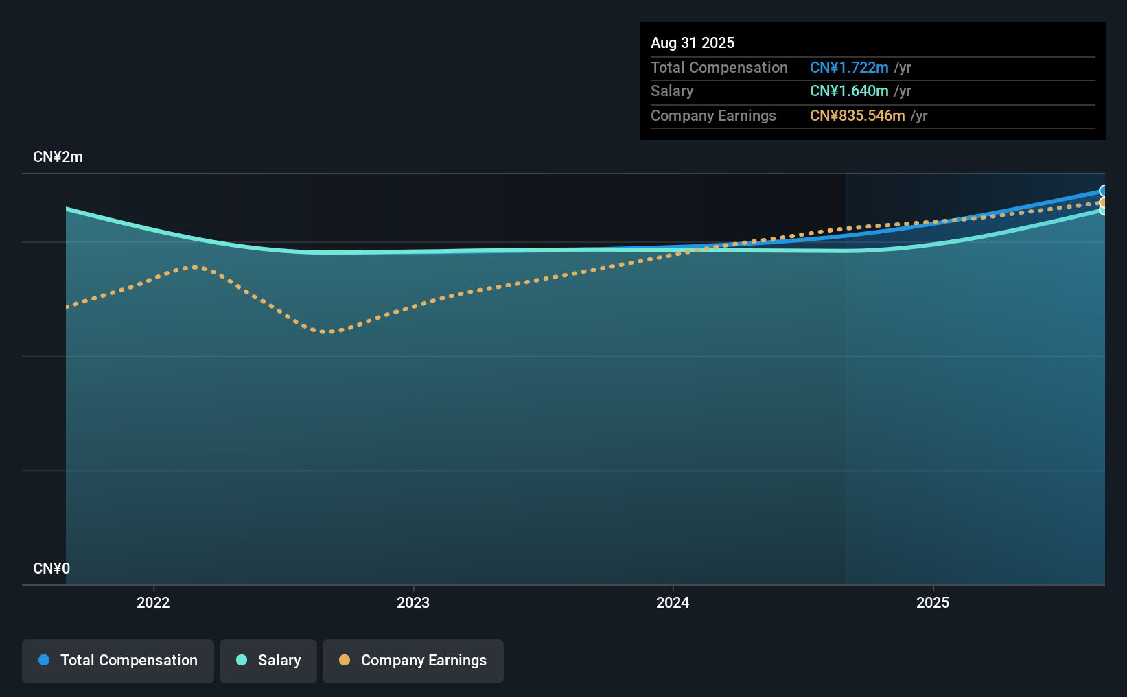
Task: Select the 2024 x-axis tick label
Action: (673, 602)
